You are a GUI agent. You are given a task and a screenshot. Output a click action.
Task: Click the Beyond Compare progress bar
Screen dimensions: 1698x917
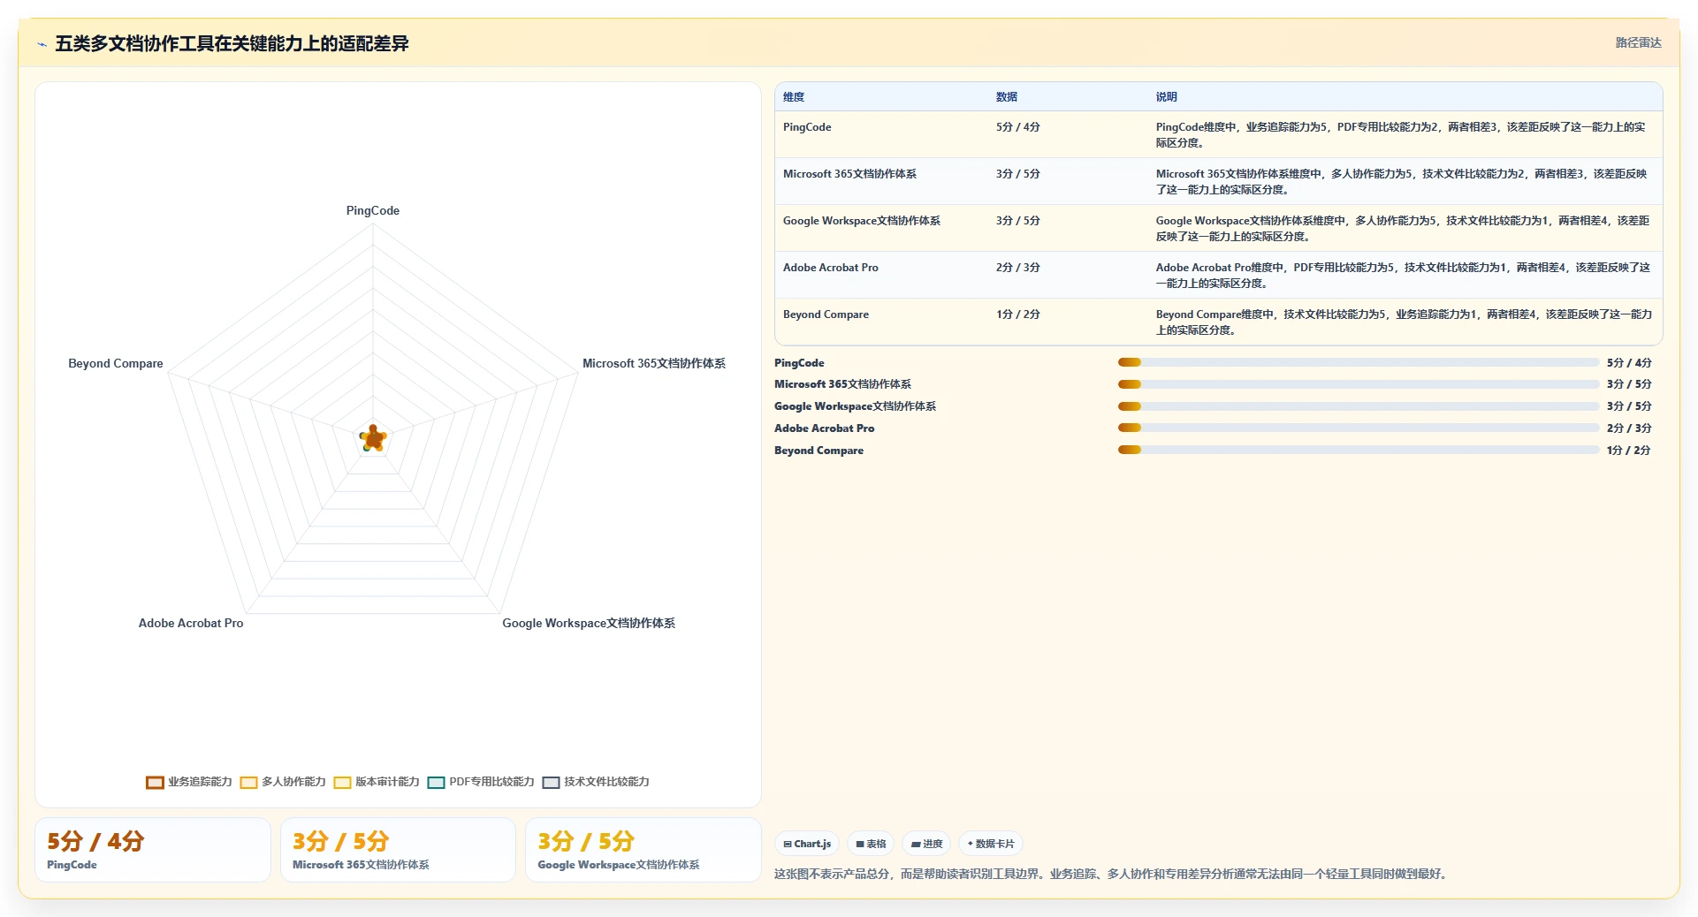pyautogui.click(x=1359, y=450)
